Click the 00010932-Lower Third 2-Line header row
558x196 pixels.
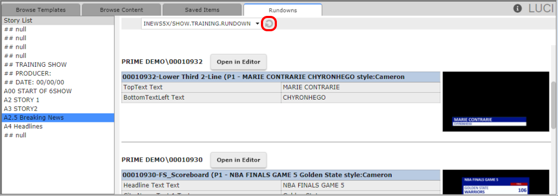pyautogui.click(x=281, y=77)
